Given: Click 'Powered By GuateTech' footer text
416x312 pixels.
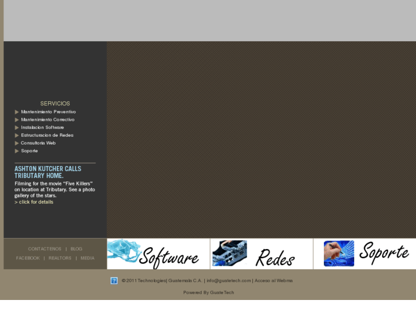Looking at the screenshot, I should tap(208, 293).
